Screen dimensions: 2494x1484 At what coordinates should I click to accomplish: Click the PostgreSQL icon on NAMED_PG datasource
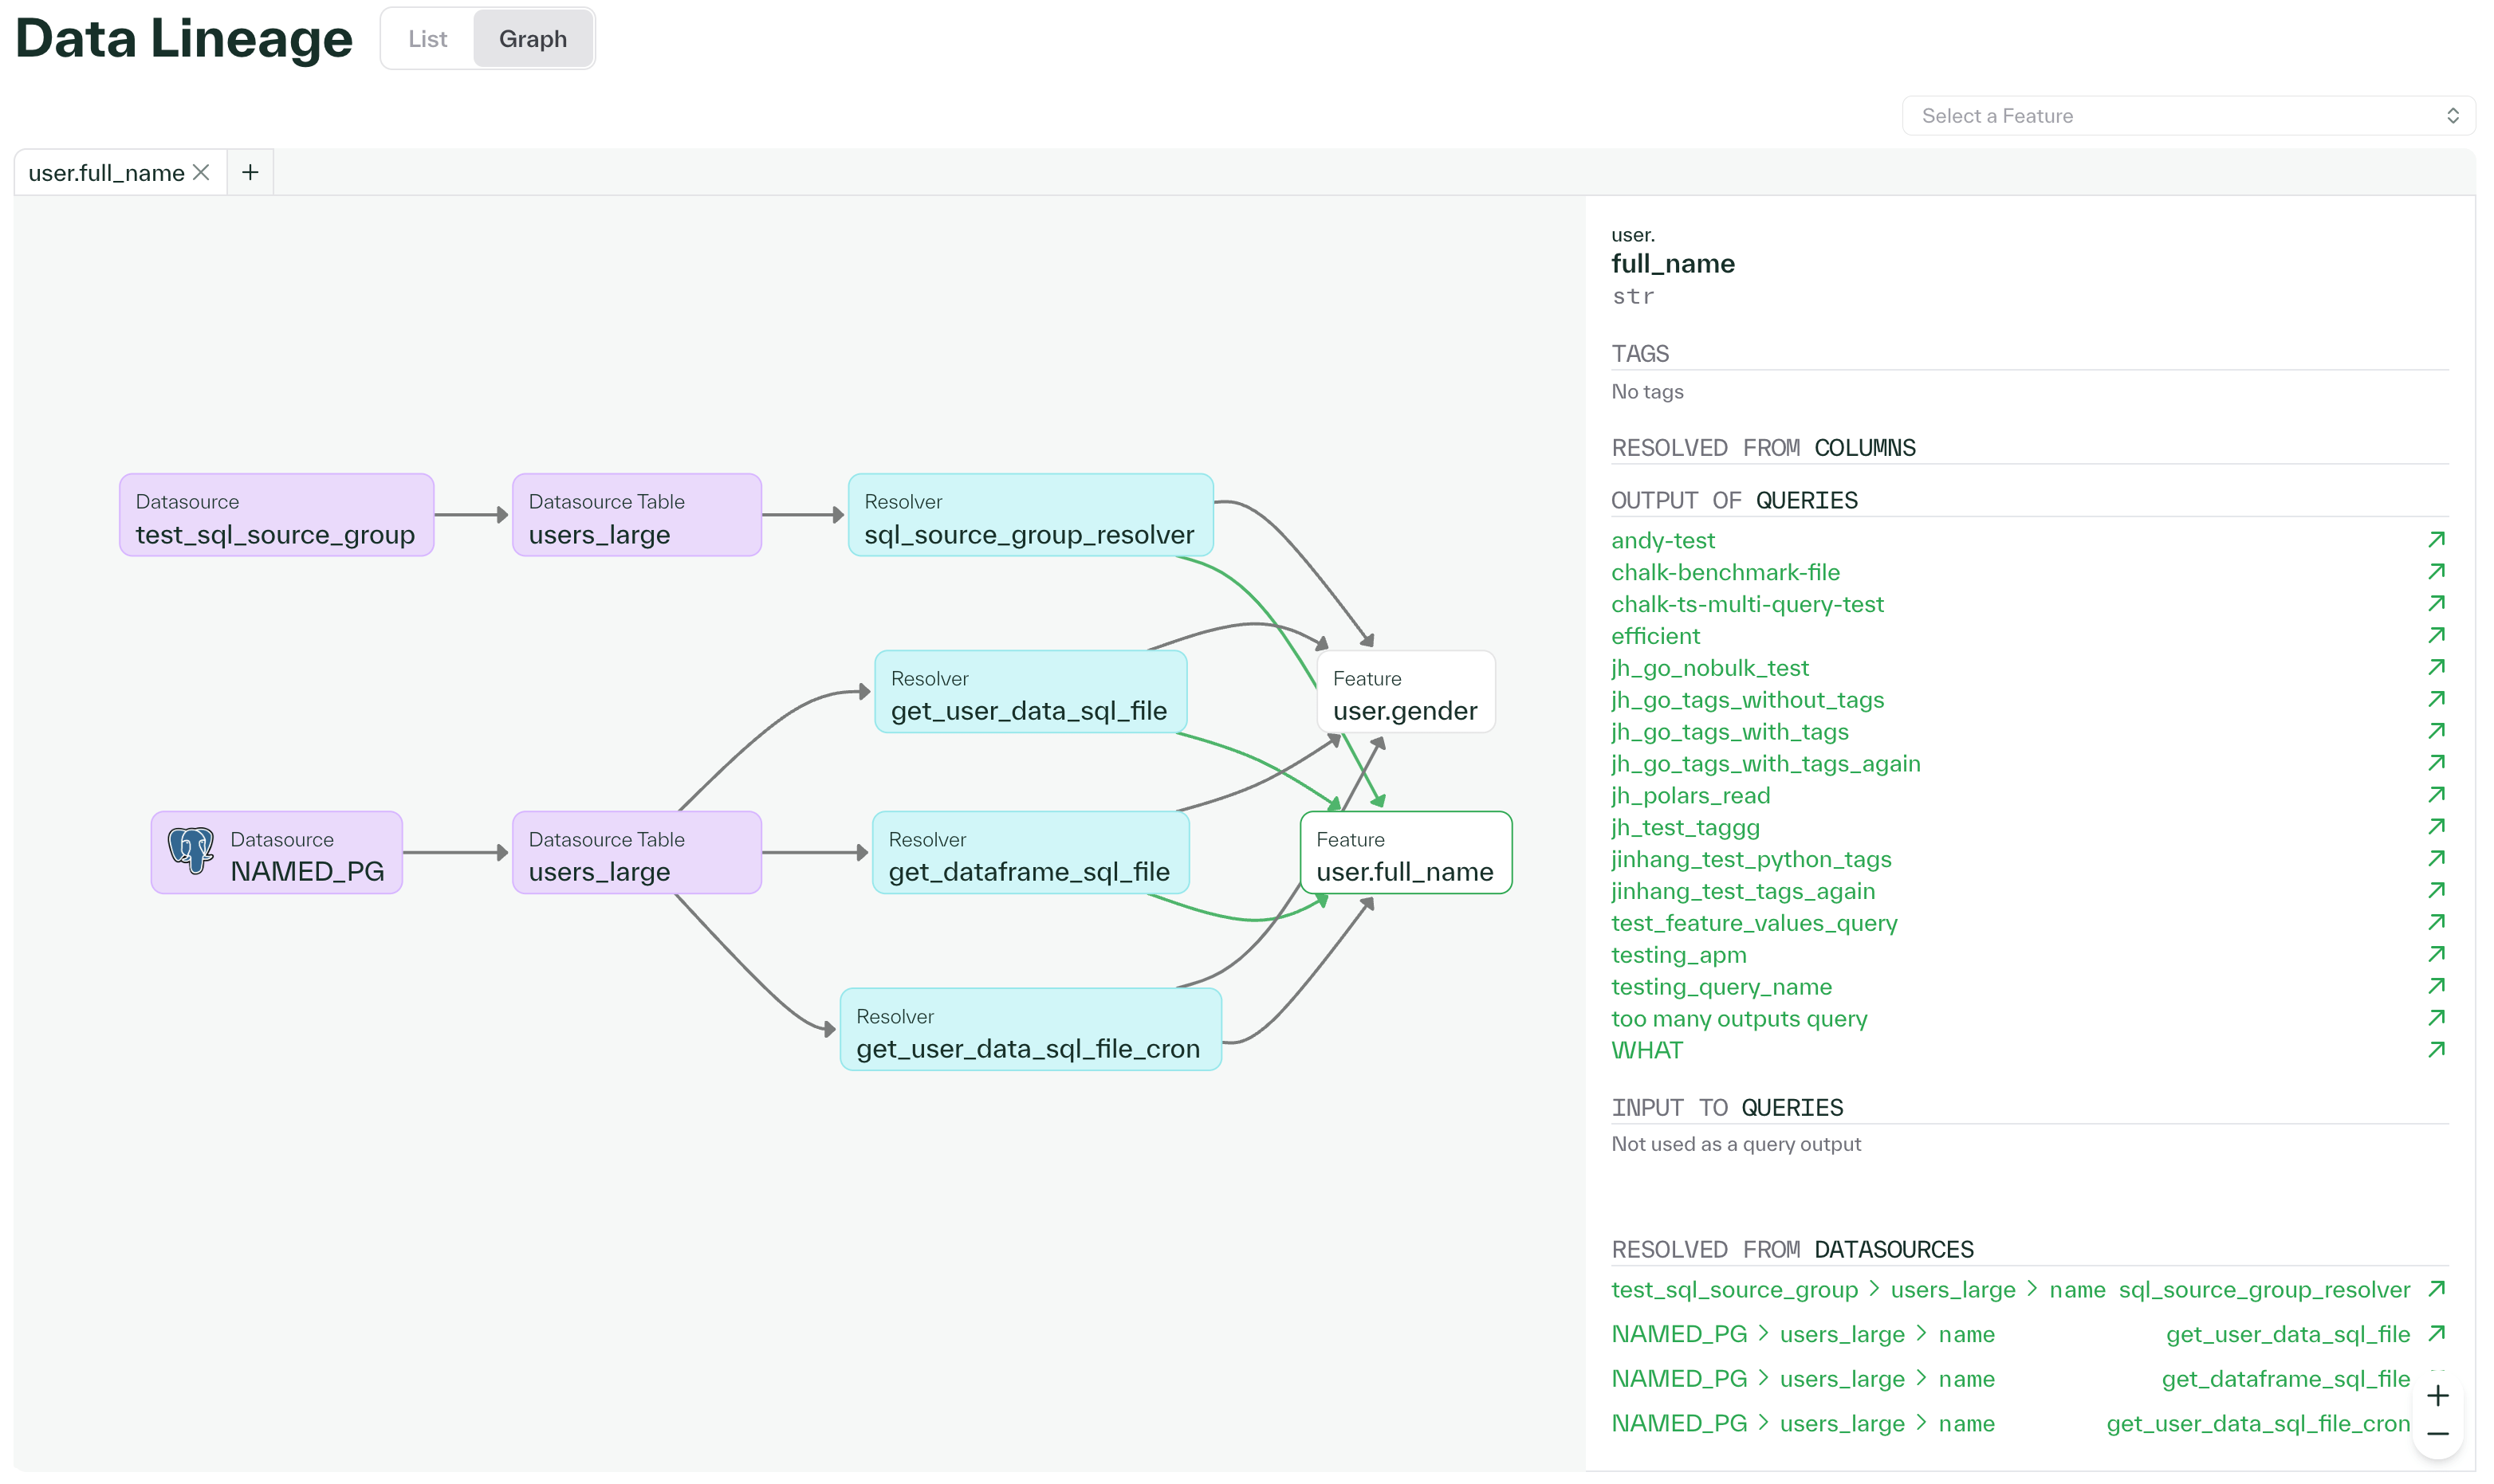pyautogui.click(x=192, y=852)
